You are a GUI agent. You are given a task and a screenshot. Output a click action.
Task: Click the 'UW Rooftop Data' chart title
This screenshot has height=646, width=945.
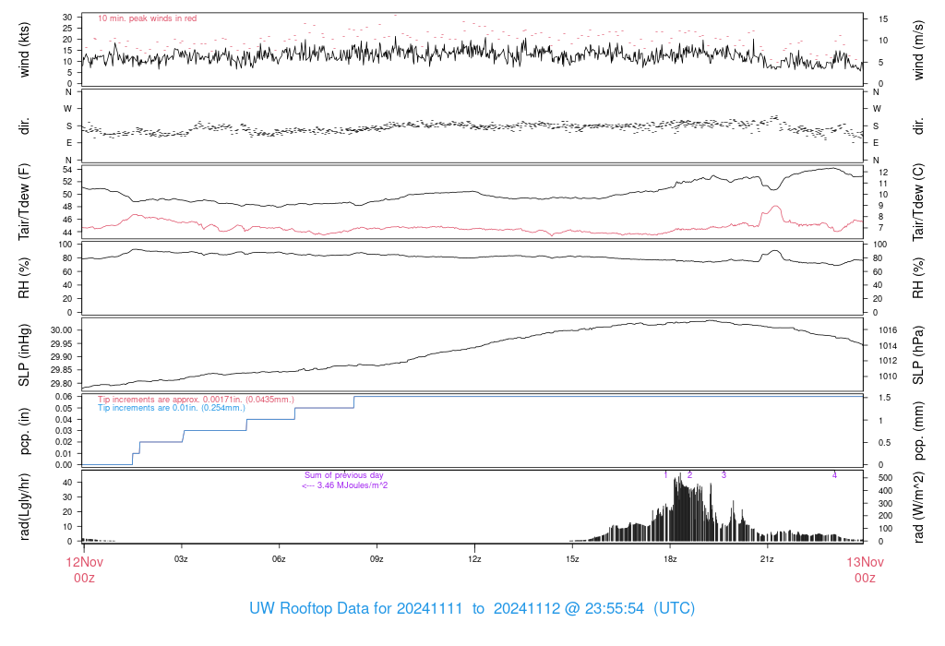(472, 609)
